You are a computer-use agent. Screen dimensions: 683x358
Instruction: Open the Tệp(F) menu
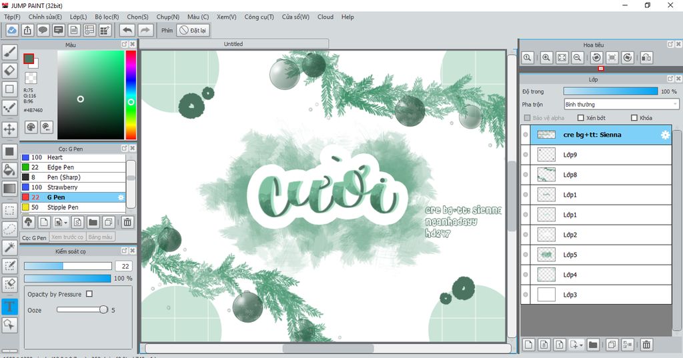pos(12,17)
